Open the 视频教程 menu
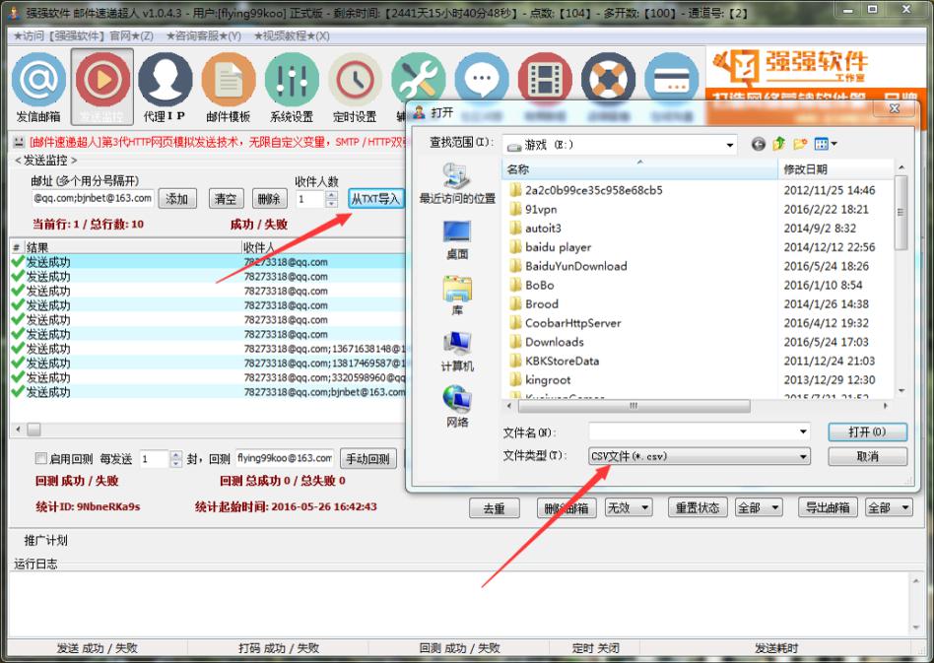The height and width of the screenshot is (663, 934). 292,35
